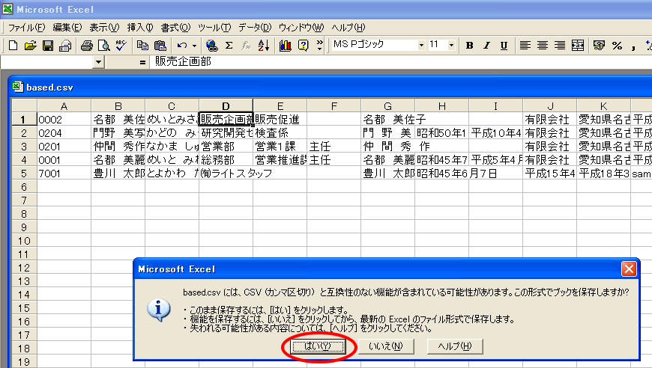
Task: Click the Insert Hyperlink globe icon
Action: pos(211,46)
